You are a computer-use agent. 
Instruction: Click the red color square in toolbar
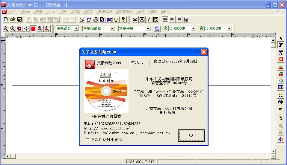[x=33, y=29]
